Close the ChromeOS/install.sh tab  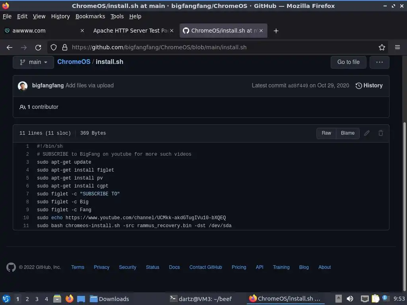(261, 31)
